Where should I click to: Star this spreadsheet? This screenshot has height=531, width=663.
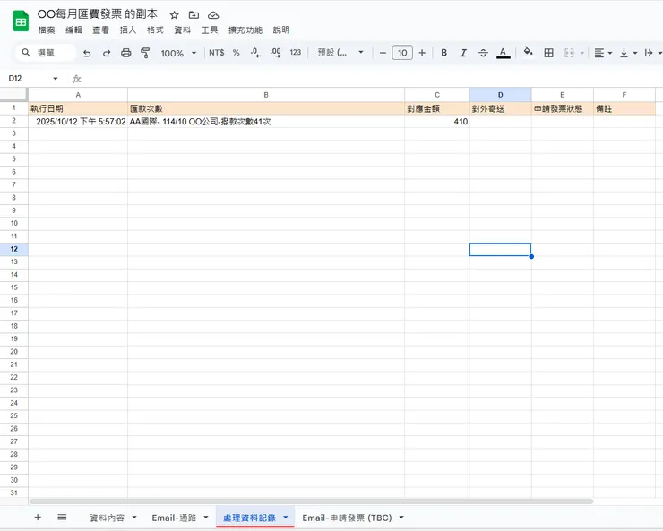pos(174,15)
